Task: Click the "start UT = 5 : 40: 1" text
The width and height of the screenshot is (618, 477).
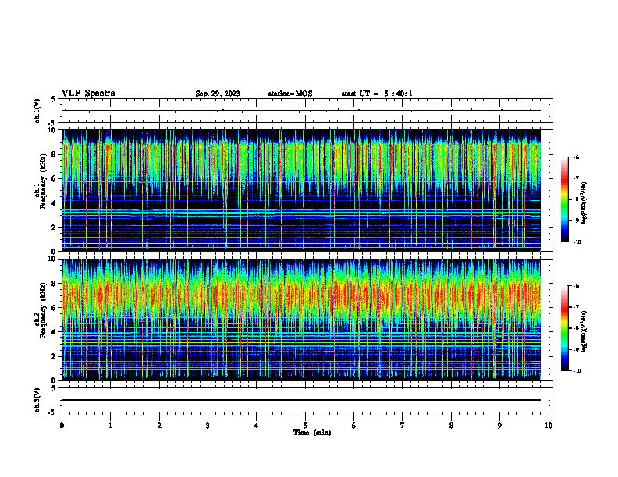Action: (377, 94)
